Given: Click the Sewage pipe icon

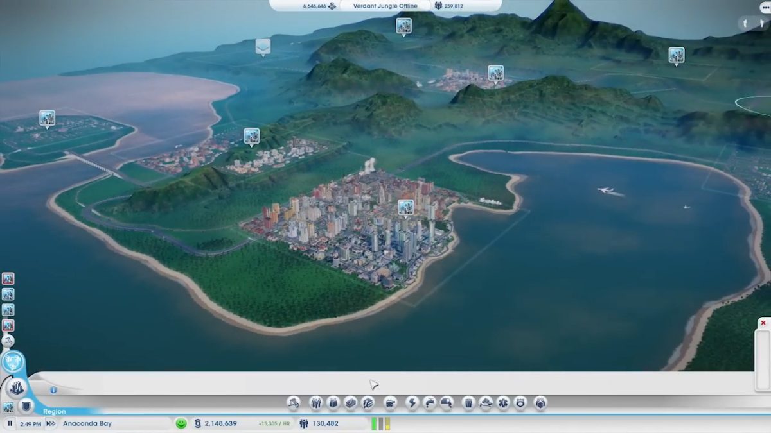Looking at the screenshot, I should click(x=447, y=403).
